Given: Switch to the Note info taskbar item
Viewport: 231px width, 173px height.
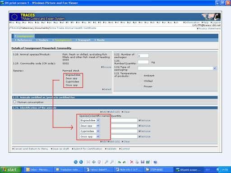Looking at the screenshot, I should [x=129, y=170].
